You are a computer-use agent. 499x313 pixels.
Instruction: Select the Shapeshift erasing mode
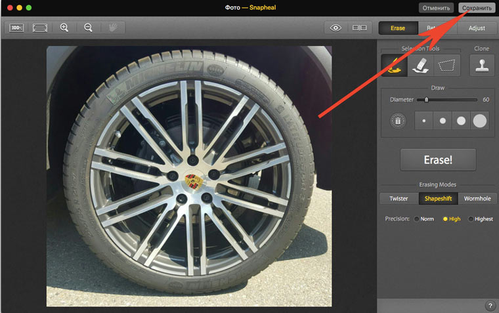[x=438, y=198]
